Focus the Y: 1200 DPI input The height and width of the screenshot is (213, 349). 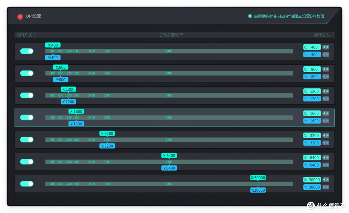(312, 99)
